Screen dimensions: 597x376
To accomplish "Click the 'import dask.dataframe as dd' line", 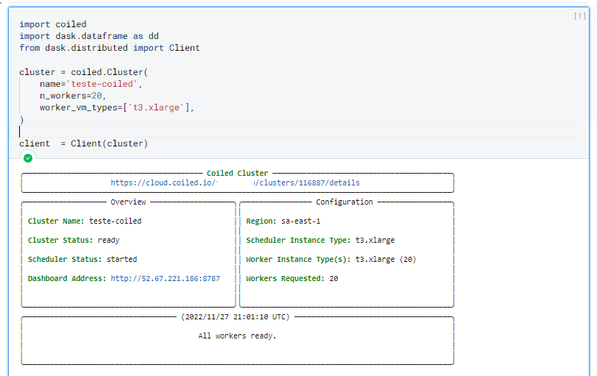I will [88, 36].
